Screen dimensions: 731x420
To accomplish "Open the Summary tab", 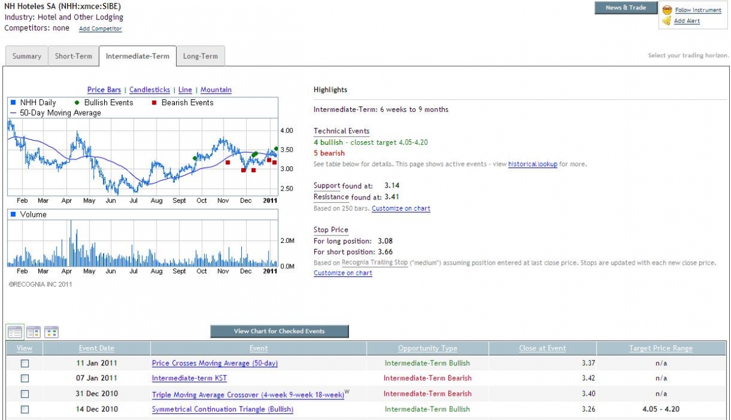I will (x=26, y=55).
